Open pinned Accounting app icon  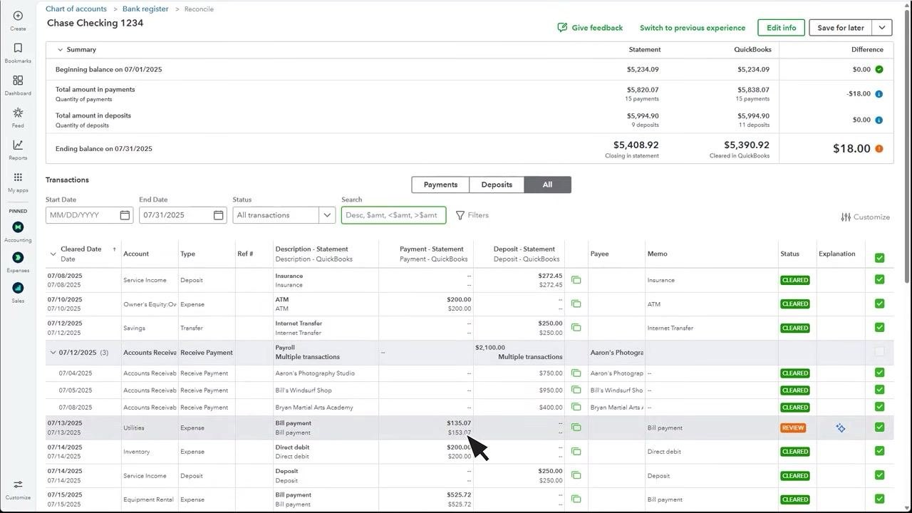[x=18, y=227]
